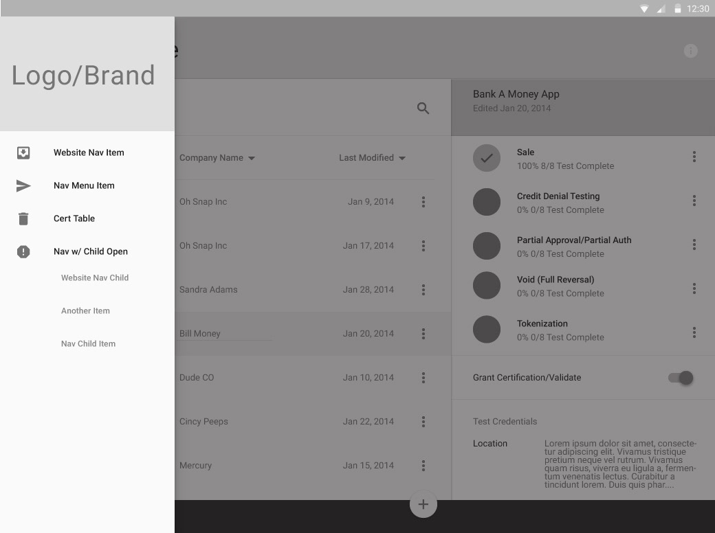Click the cellular signal icon

coord(661,9)
